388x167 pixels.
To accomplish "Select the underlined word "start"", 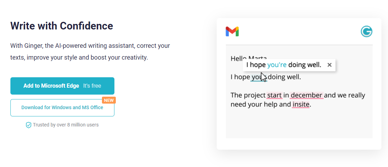I will (274, 95).
